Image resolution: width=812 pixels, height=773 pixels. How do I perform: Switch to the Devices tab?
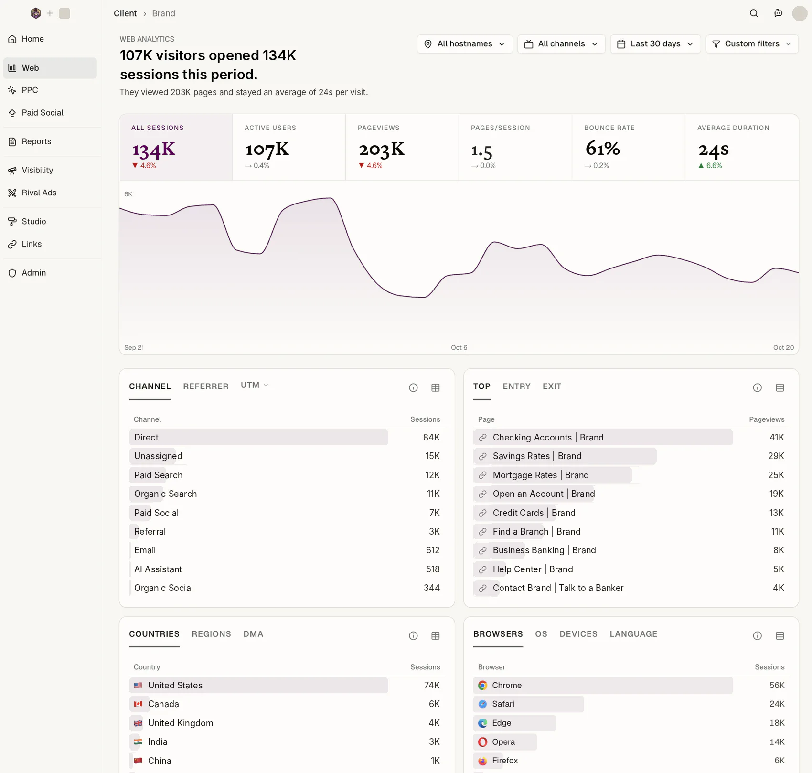578,634
